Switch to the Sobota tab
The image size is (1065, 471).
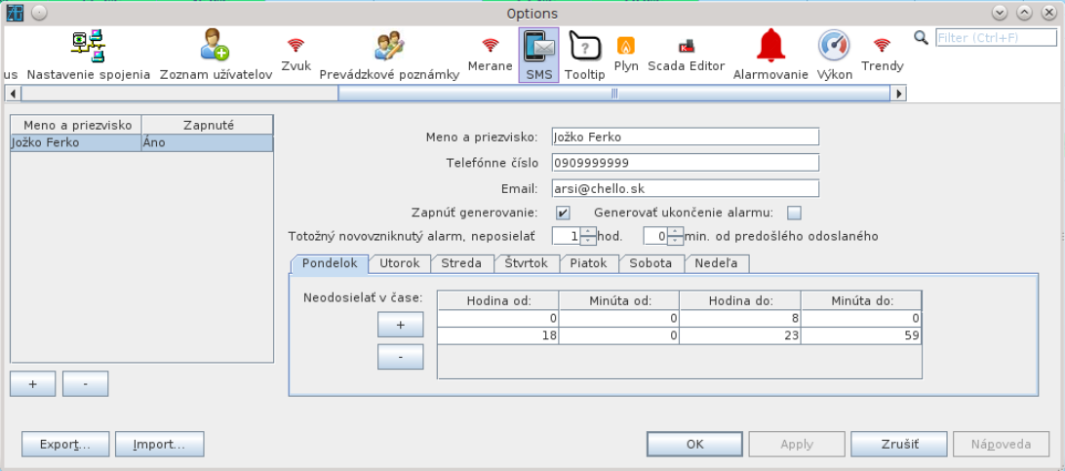(x=651, y=263)
